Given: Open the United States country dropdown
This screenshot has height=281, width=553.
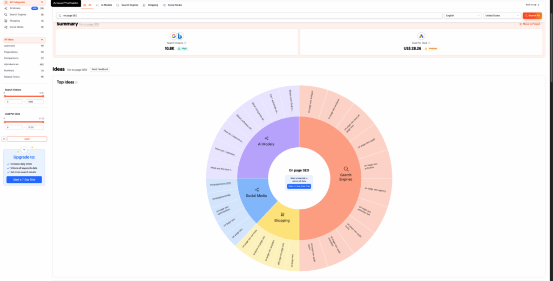Looking at the screenshot, I should (x=502, y=16).
